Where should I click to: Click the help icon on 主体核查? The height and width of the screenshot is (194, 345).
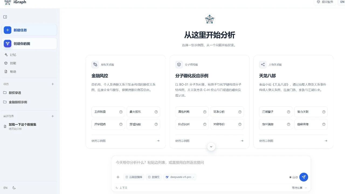click(121, 112)
